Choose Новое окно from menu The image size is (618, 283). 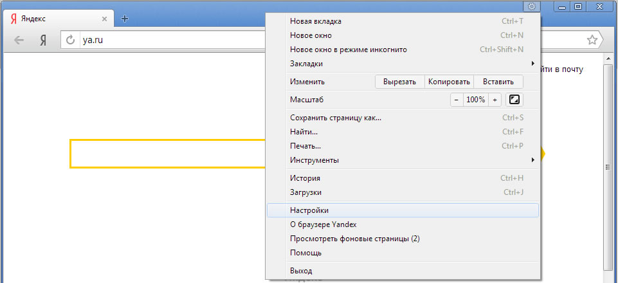tap(403, 35)
